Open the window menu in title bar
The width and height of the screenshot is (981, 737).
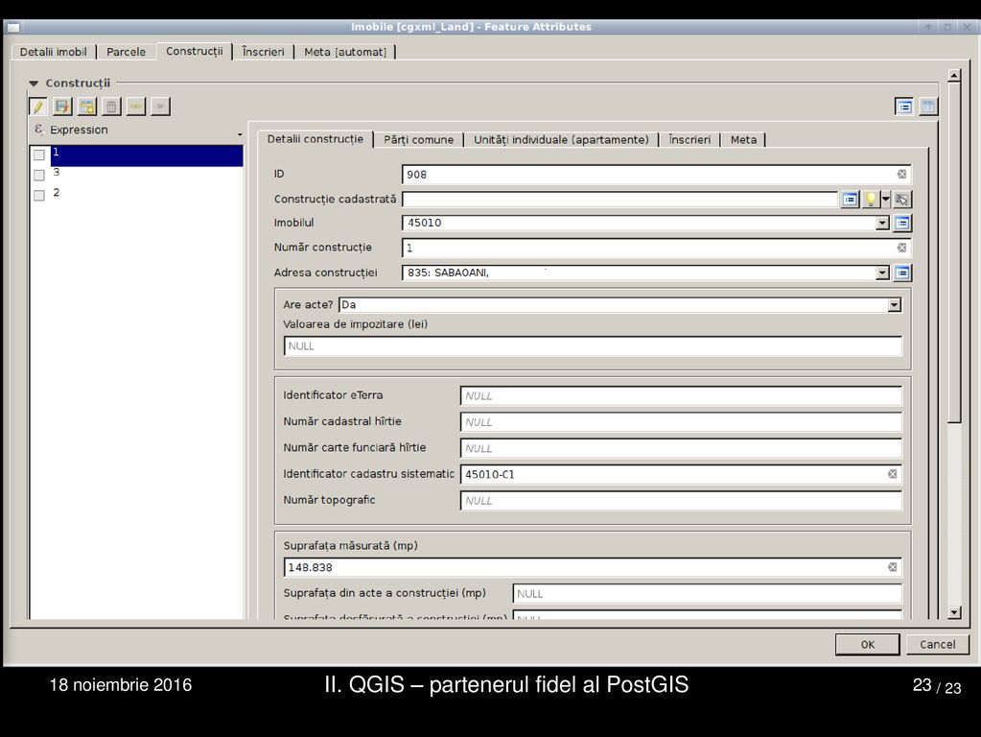point(13,27)
